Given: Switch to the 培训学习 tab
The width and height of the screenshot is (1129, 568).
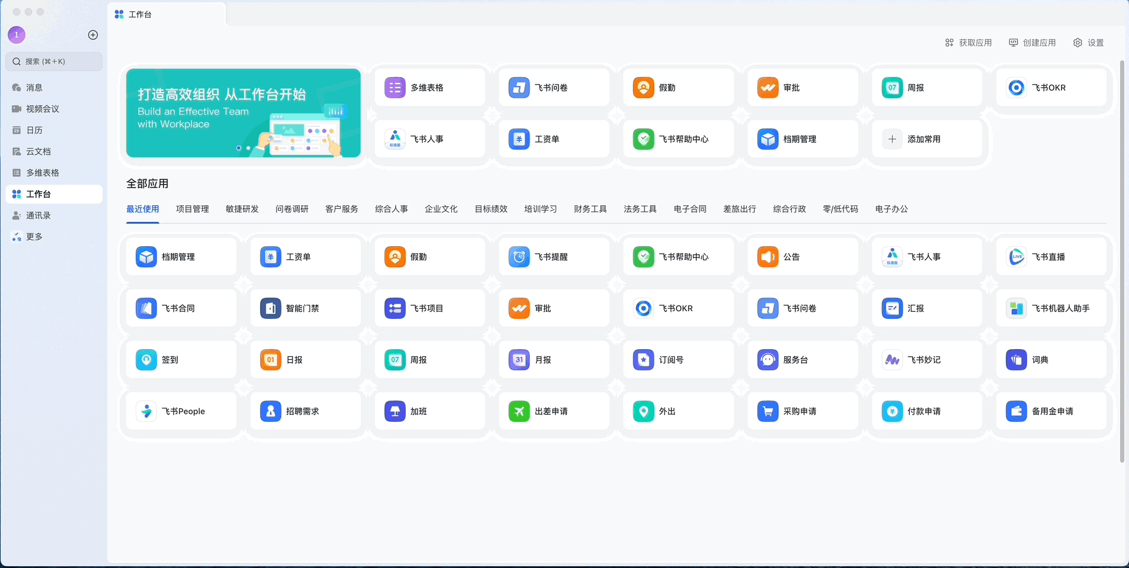Looking at the screenshot, I should pyautogui.click(x=541, y=209).
